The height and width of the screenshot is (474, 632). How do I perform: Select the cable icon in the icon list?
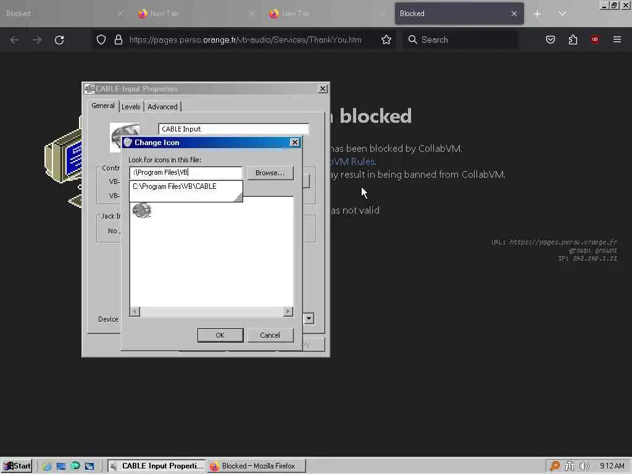point(142,210)
